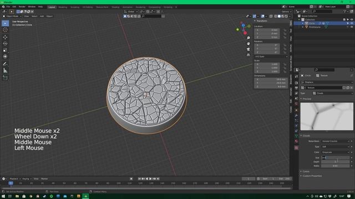Toggle Collection visibility eye icon
The image size is (355, 199).
point(352,20)
